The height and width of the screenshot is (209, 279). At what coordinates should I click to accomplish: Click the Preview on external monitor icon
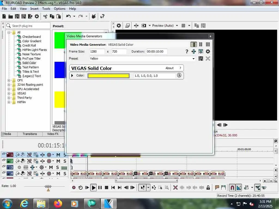(128, 26)
